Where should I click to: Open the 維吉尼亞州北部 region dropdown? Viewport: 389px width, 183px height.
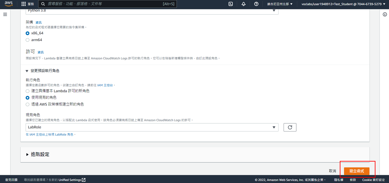tap(280, 4)
